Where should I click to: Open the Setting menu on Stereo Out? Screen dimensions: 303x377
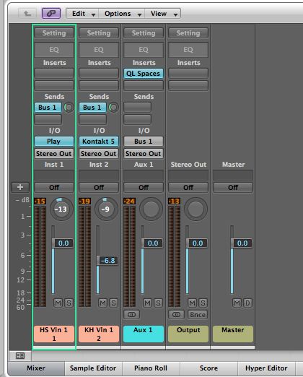click(188, 33)
